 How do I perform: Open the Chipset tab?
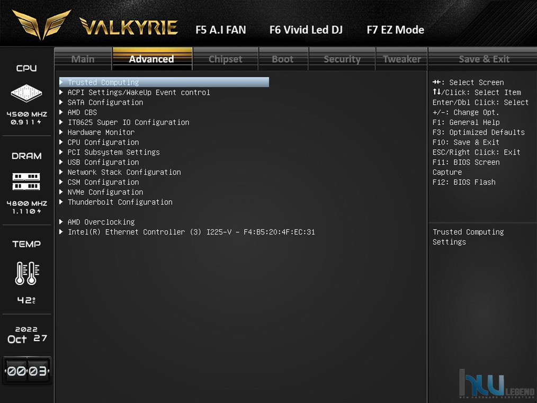point(226,59)
